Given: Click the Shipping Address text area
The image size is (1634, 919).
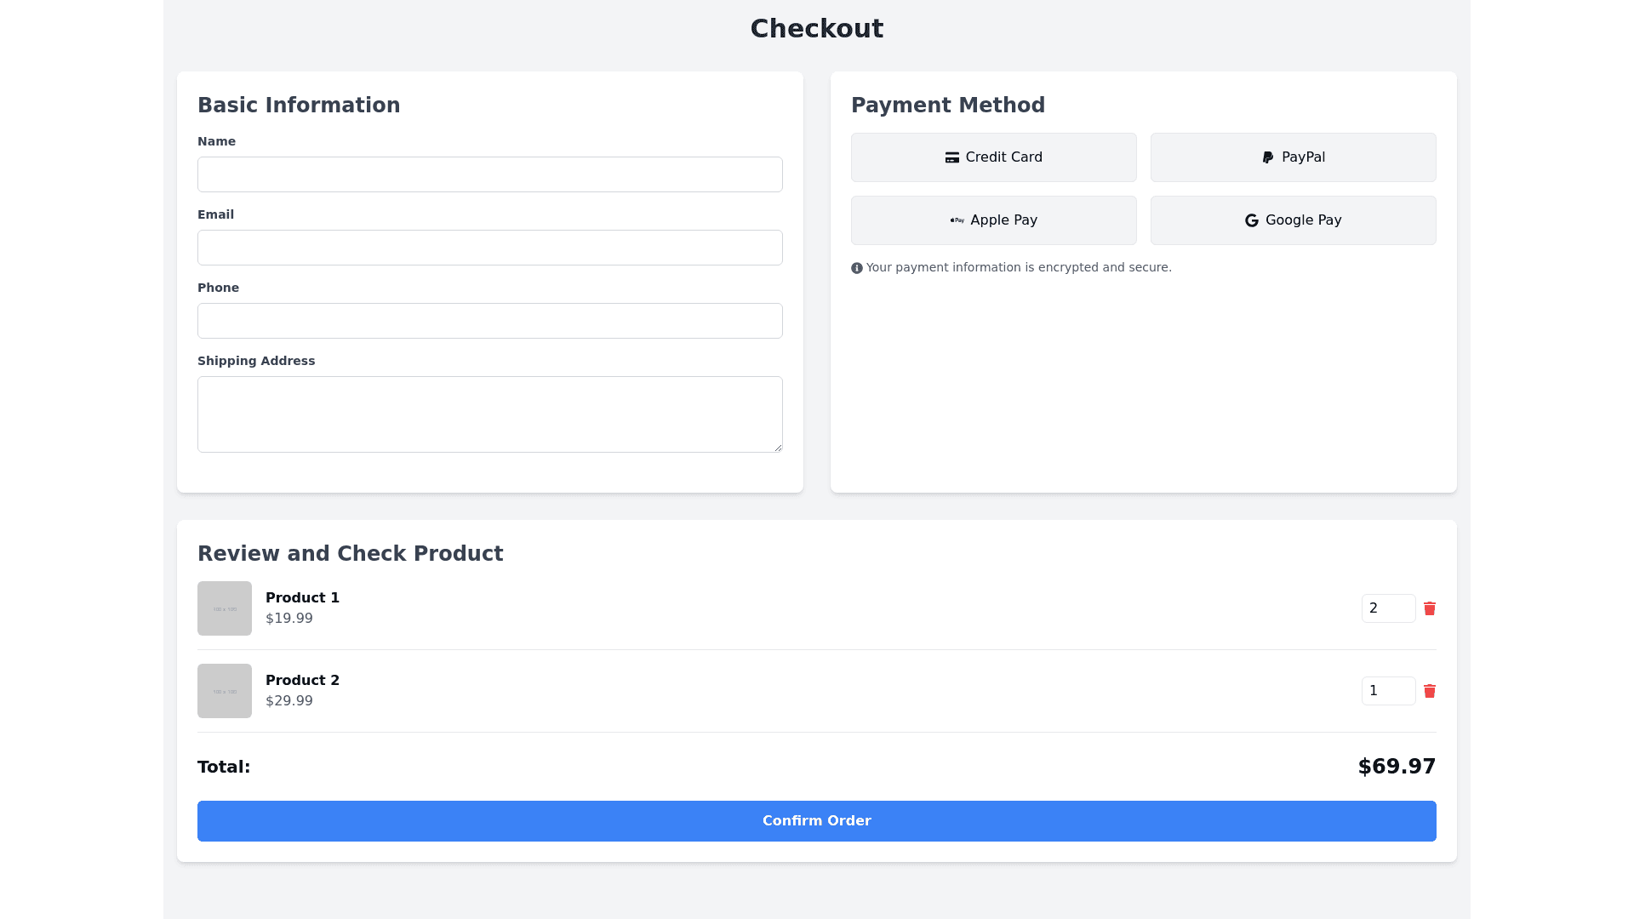Looking at the screenshot, I should coord(489,414).
